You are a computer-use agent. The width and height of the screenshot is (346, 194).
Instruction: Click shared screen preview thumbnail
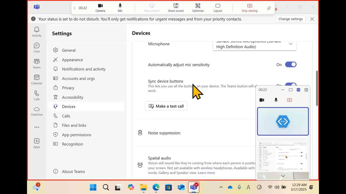tap(283, 156)
